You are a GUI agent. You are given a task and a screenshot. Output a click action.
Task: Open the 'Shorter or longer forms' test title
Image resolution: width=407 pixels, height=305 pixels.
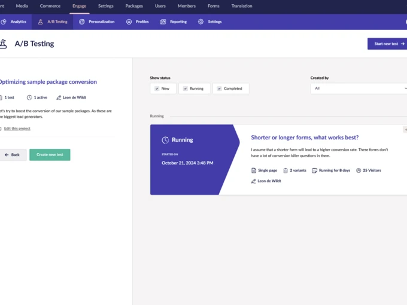coord(305,138)
